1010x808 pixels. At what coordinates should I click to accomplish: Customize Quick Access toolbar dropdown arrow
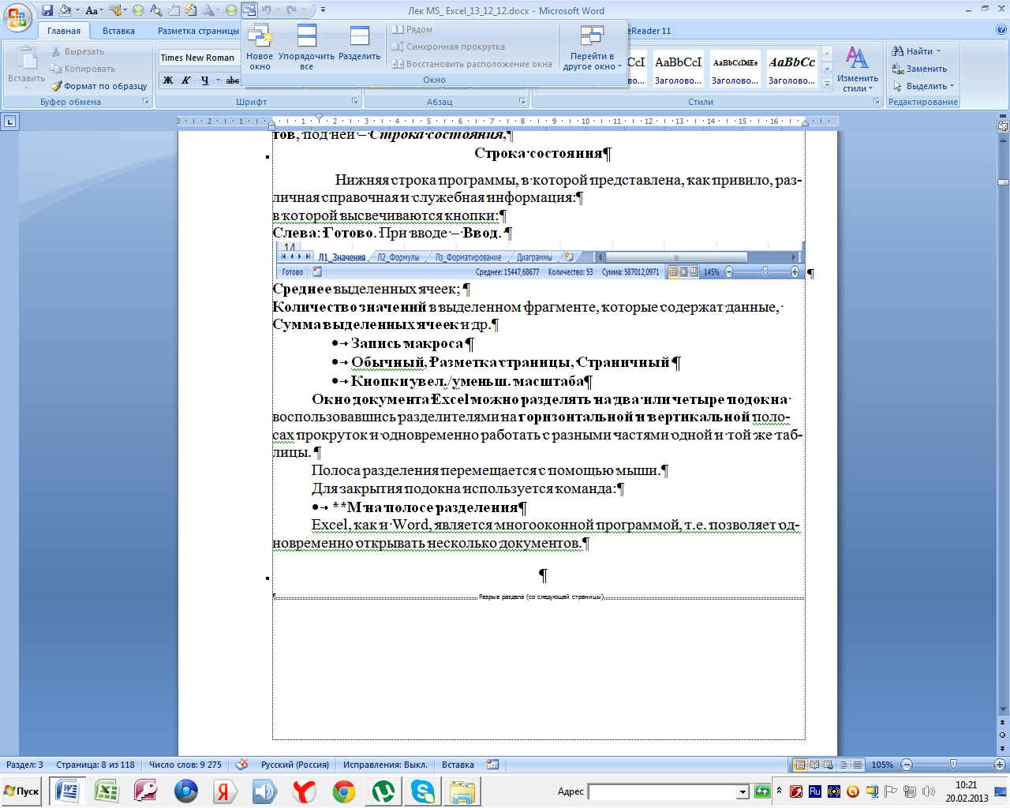click(x=323, y=10)
